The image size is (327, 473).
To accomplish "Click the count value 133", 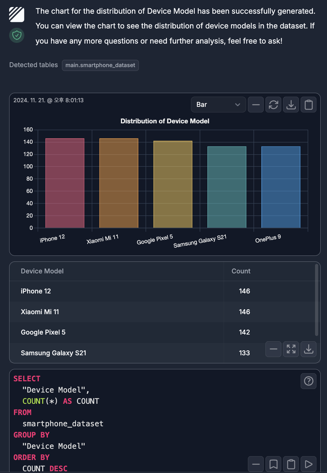I will (244, 353).
